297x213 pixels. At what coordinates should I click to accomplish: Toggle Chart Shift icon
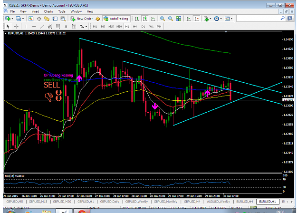coord(197,19)
